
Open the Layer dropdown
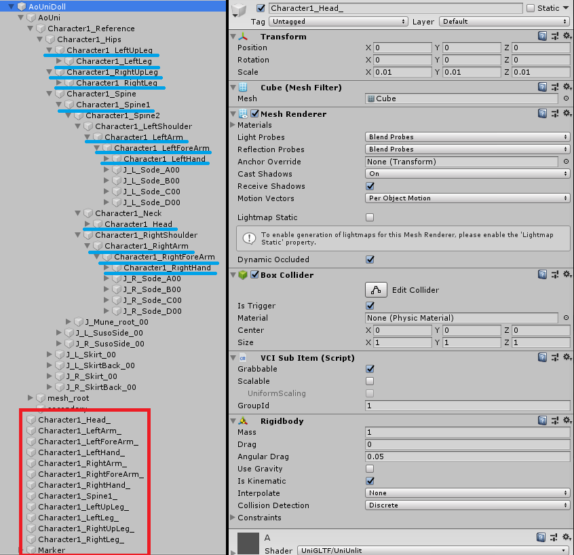click(x=504, y=21)
